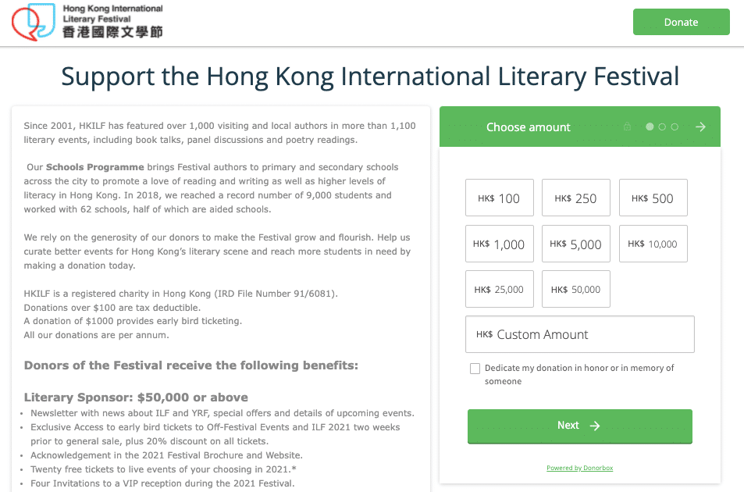Viewport: 744px width, 492px height.
Task: Open the Powered by Donorbox link
Action: tap(579, 468)
